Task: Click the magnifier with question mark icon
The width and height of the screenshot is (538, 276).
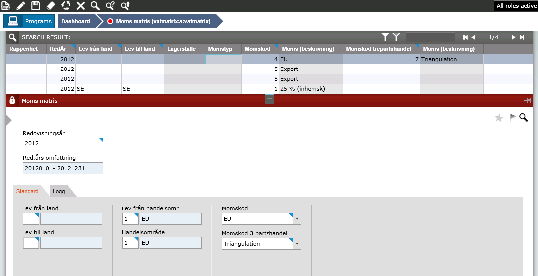Action: pyautogui.click(x=110, y=5)
